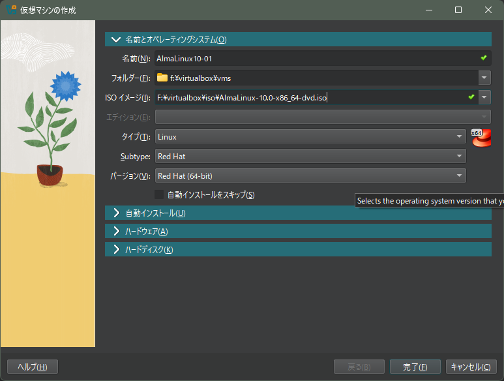Click the フォルダー(F): label

coord(131,78)
